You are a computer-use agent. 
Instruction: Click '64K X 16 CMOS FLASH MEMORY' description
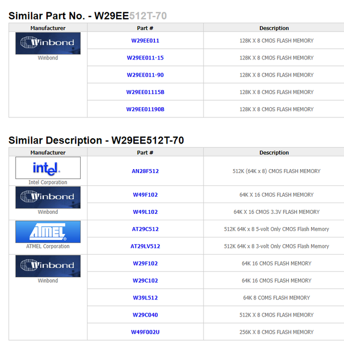[277, 195]
